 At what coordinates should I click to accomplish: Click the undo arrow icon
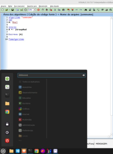point(77,10)
